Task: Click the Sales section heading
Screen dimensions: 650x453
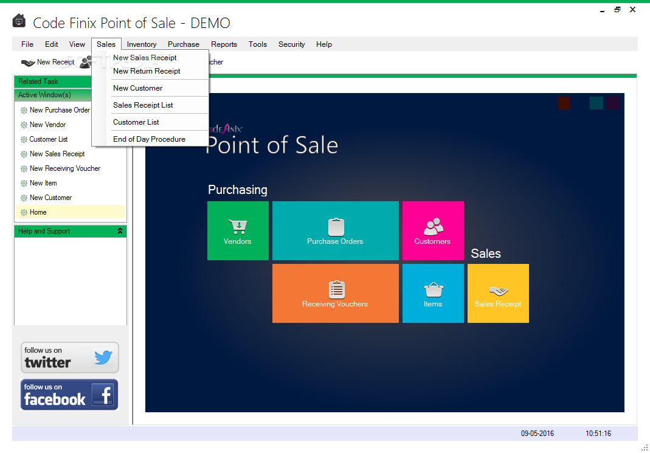Action: (x=486, y=254)
